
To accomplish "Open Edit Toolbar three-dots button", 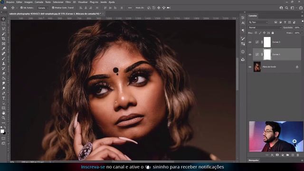I will [3, 123].
